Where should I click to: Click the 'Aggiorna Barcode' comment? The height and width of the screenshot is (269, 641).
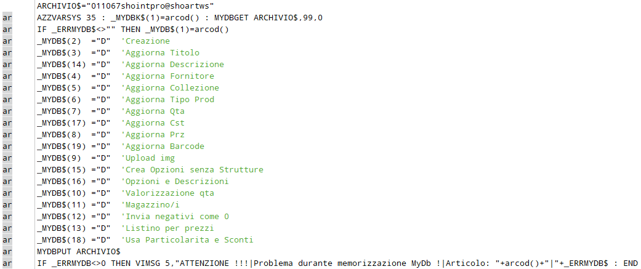coord(163,147)
